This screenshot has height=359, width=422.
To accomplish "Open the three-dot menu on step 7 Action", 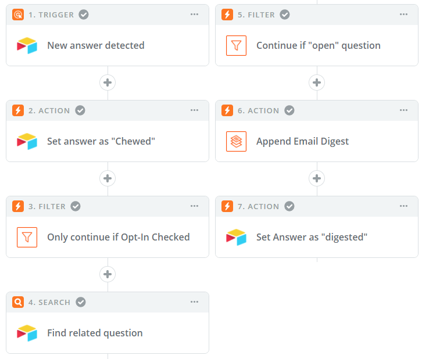I will [x=403, y=206].
